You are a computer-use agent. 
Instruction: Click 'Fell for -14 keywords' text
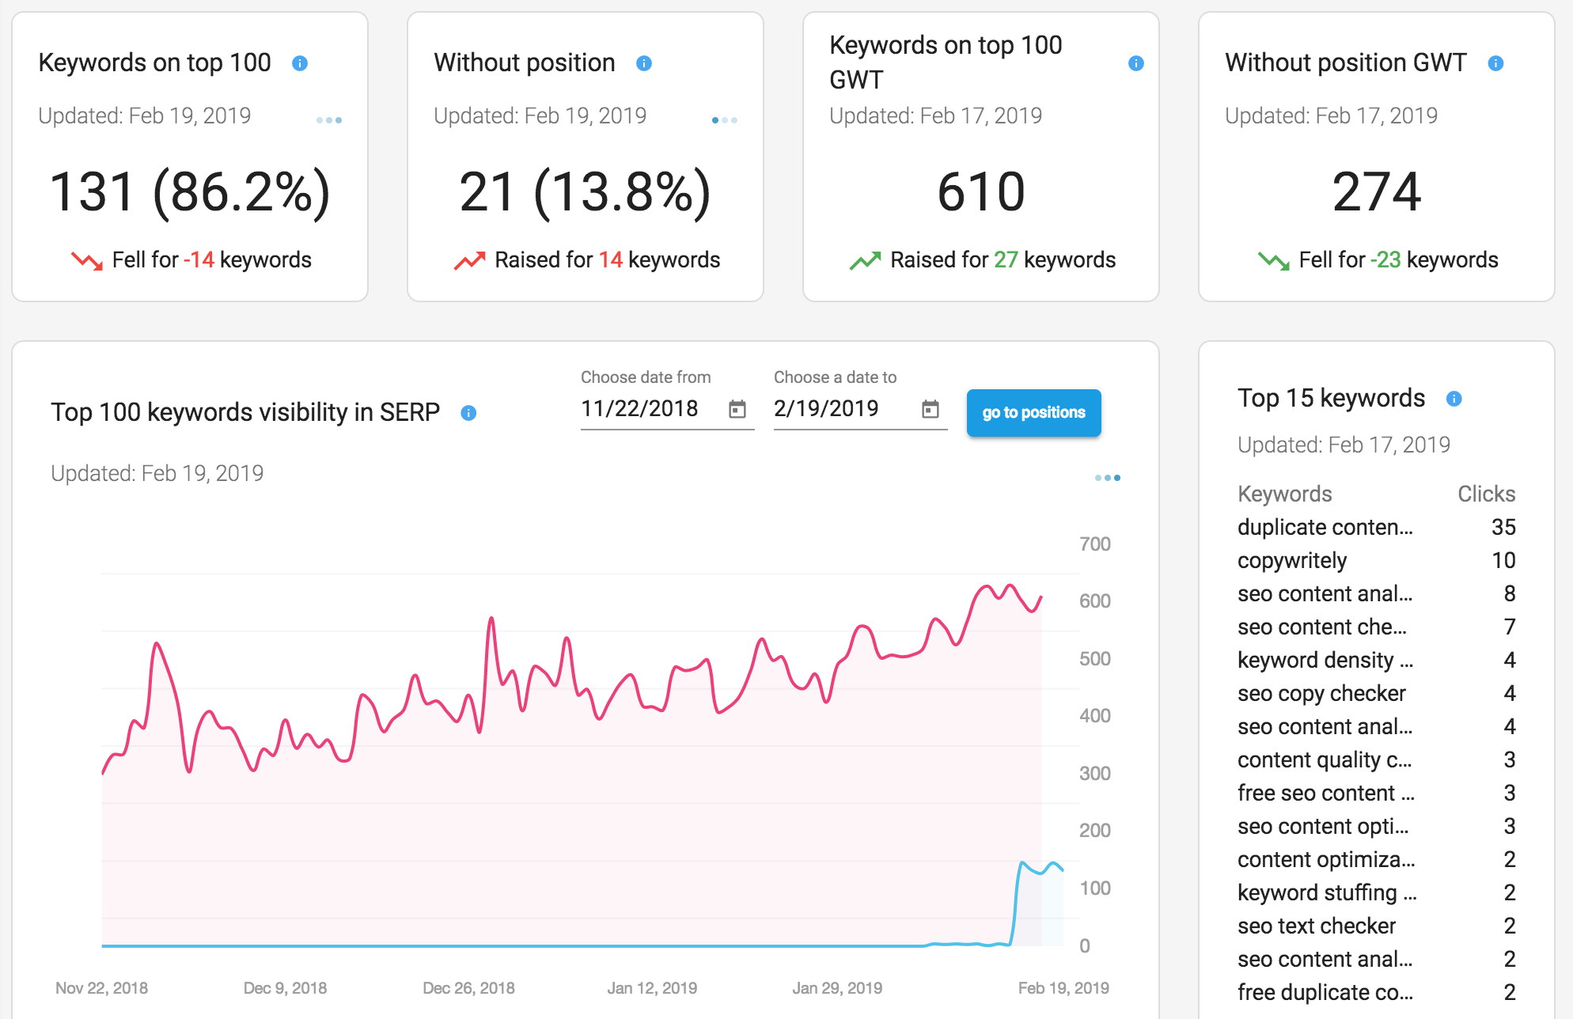click(x=212, y=260)
